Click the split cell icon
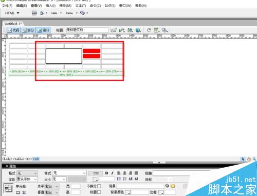This screenshot has height=196, width=257. (24, 192)
